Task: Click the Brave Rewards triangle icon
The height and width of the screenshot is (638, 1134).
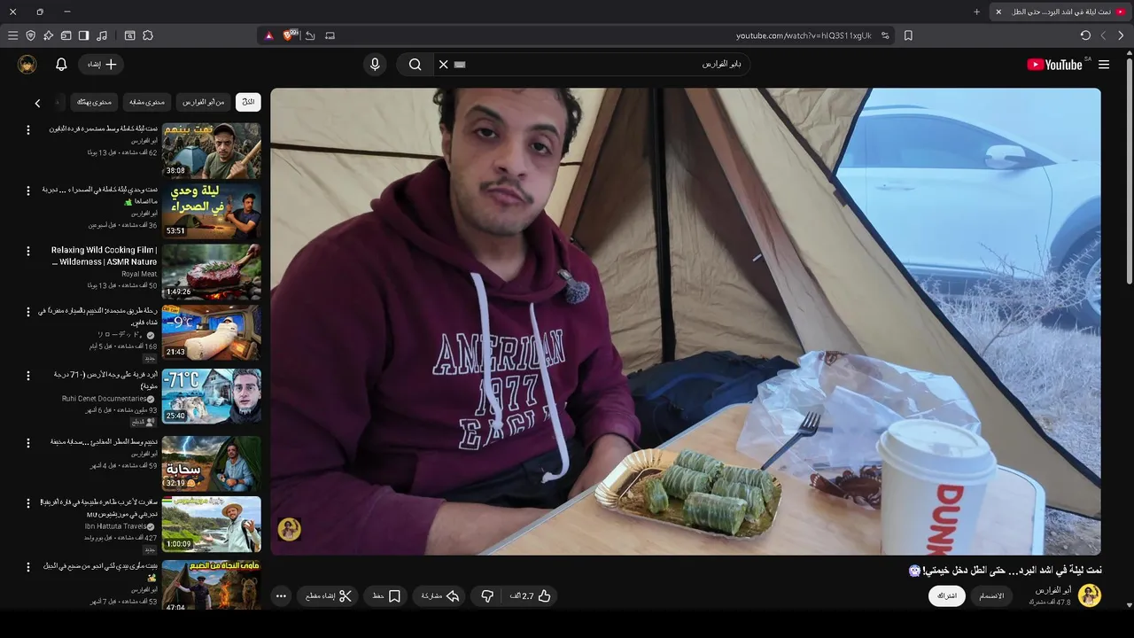Action: click(x=269, y=35)
